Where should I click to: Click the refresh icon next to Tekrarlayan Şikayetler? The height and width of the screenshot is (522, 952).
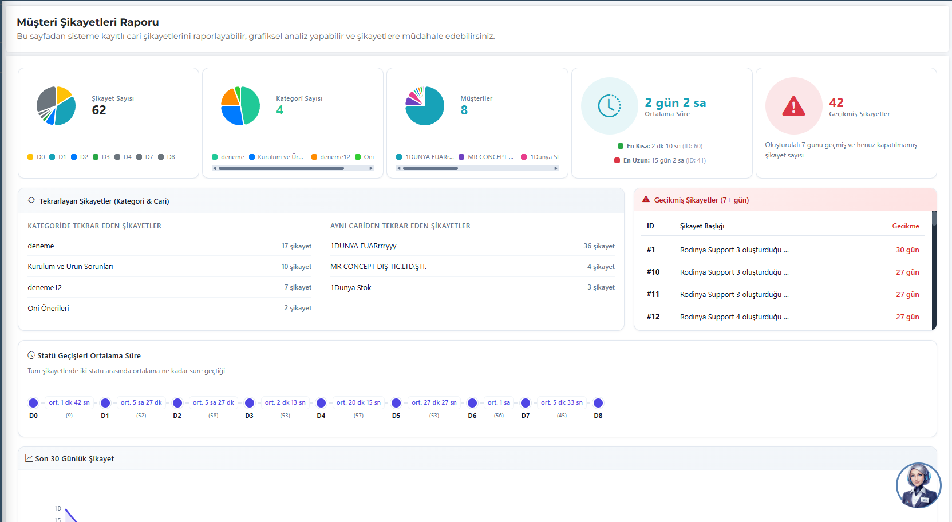tap(31, 201)
